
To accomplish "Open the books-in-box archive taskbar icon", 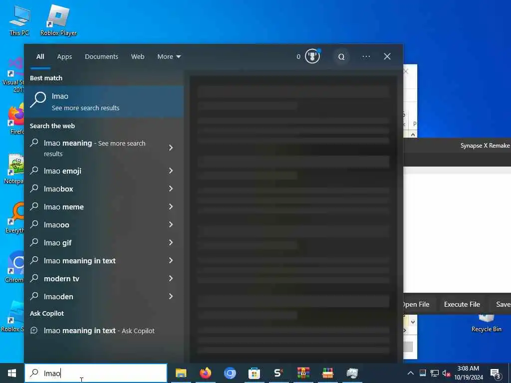I will 327,373.
